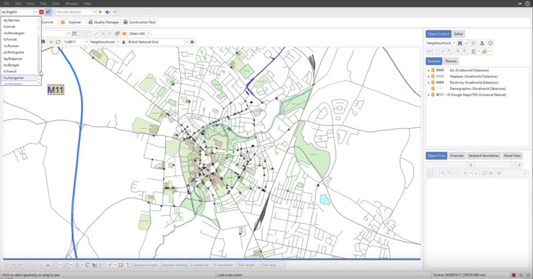Run geocode with the green play arrow

point(101,12)
